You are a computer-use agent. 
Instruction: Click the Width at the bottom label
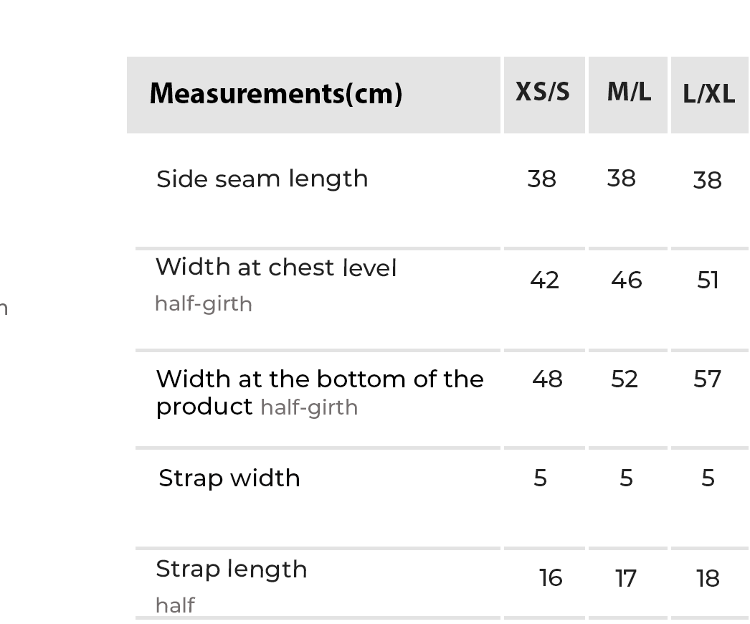[x=320, y=379]
